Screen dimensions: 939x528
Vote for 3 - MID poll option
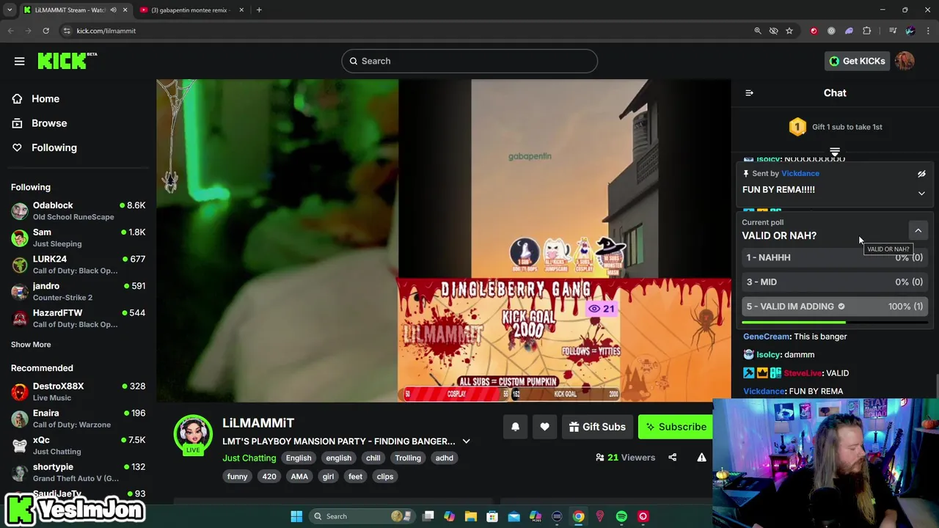click(835, 282)
